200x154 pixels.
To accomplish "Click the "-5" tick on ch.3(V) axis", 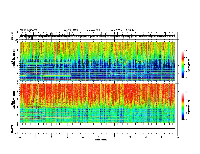I will click(17, 133).
